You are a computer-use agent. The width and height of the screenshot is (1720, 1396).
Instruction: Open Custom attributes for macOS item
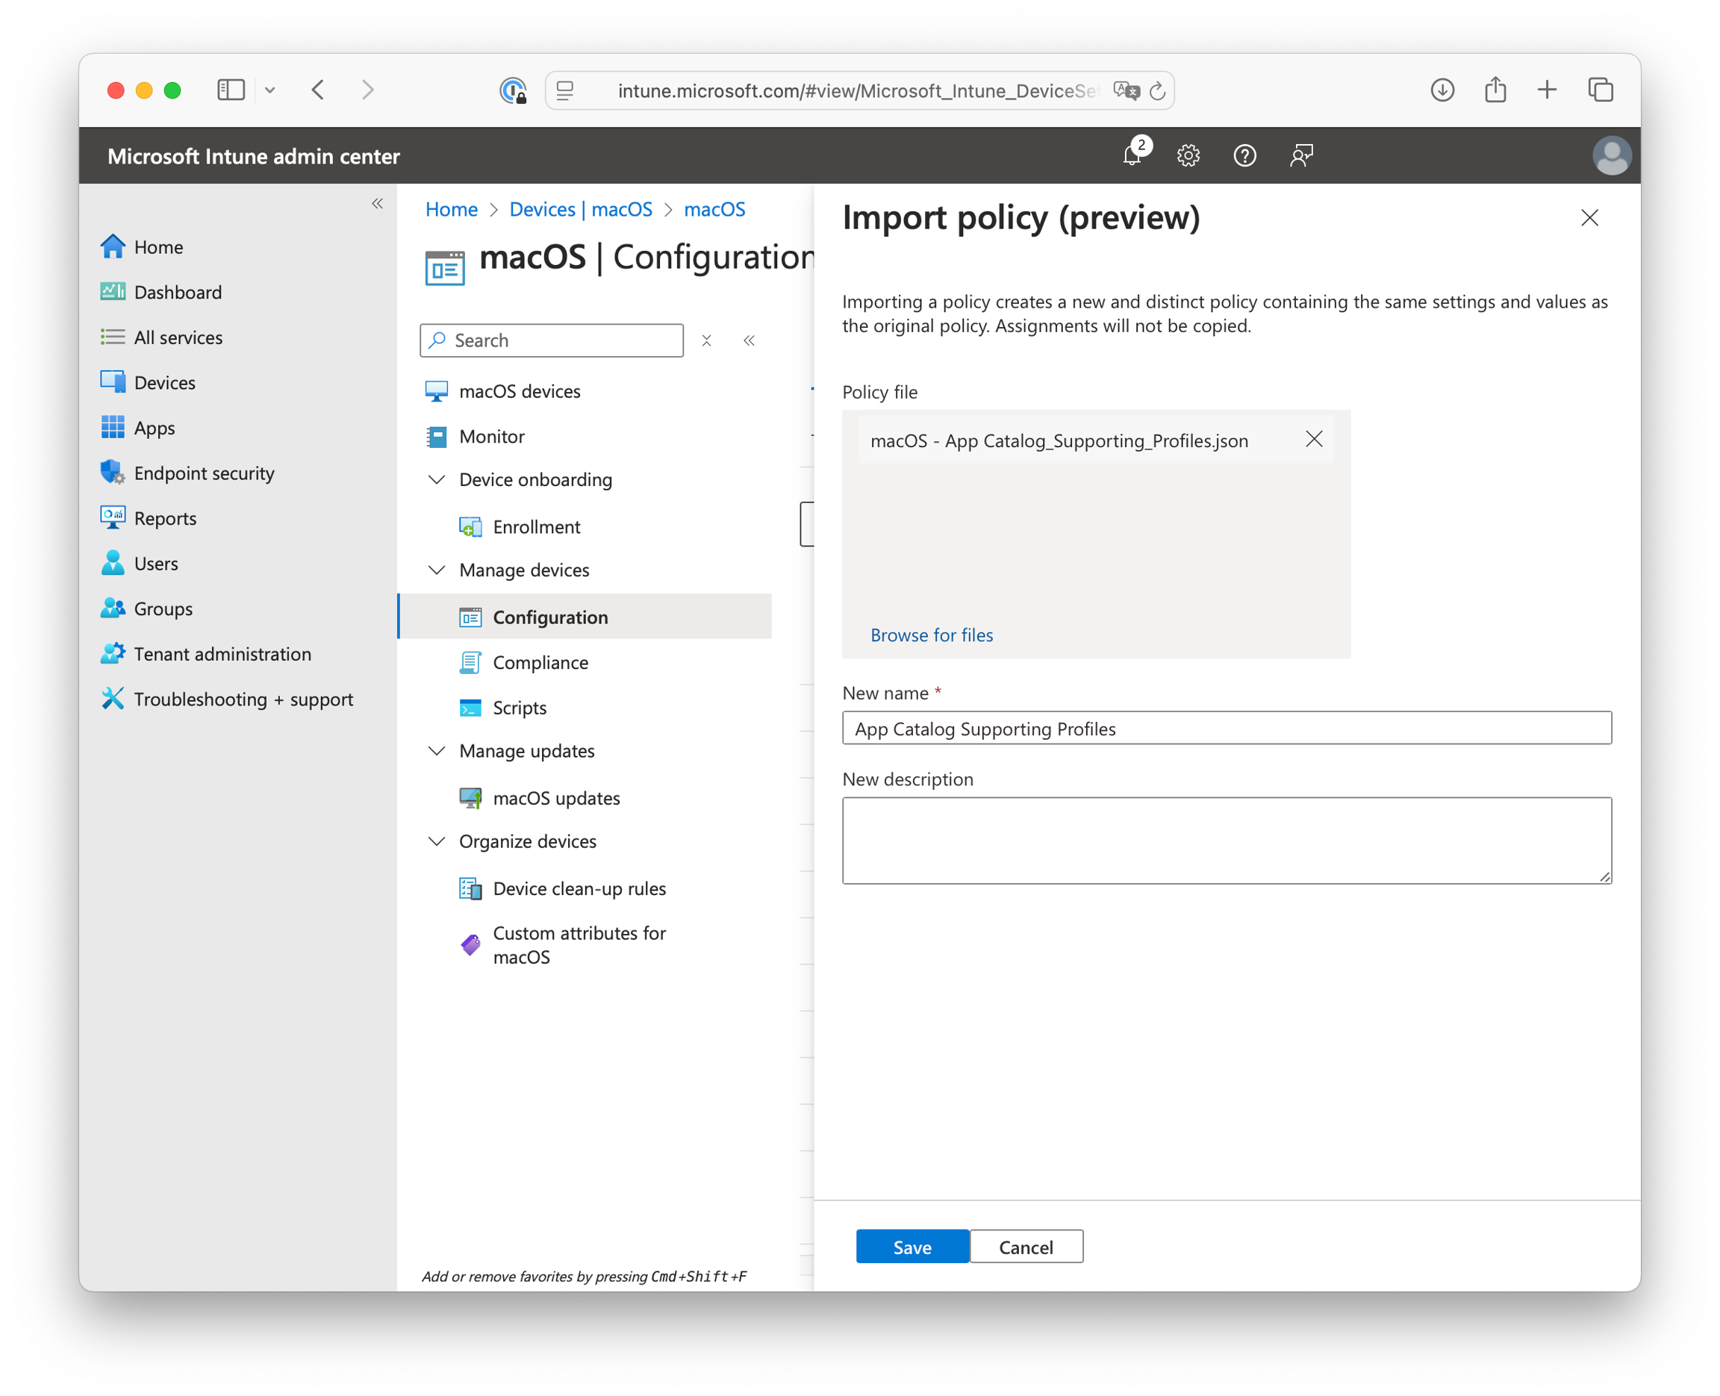pos(579,945)
